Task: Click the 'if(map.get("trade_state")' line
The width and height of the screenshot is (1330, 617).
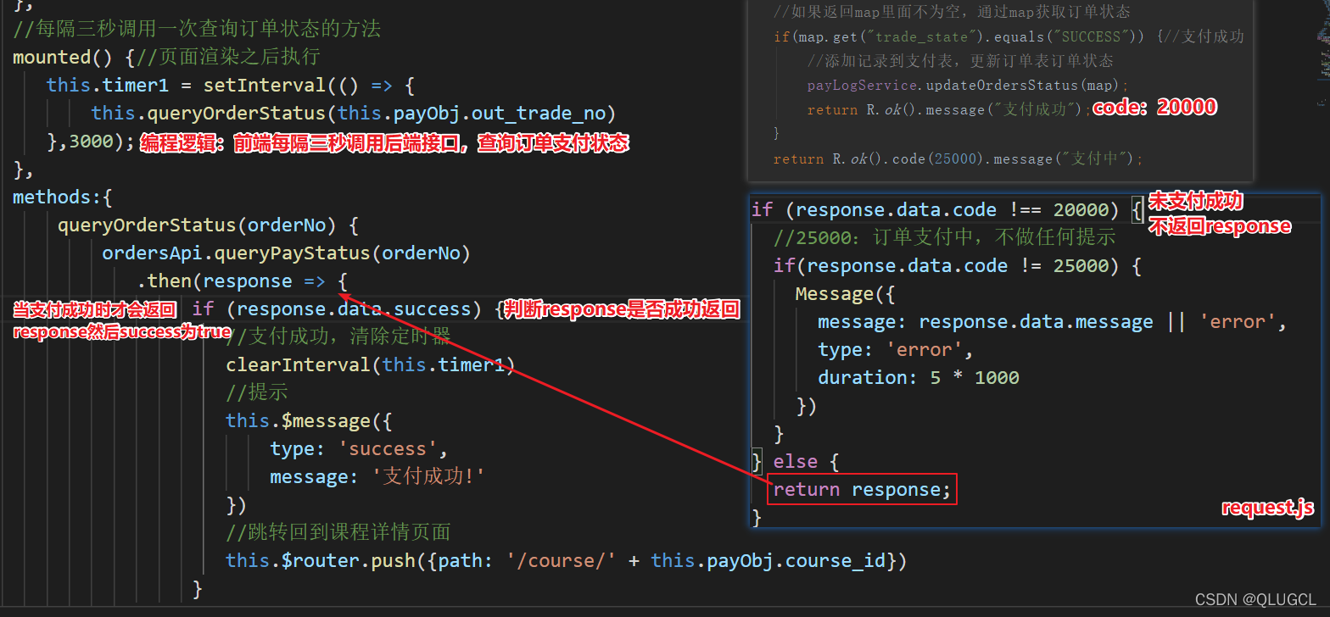Action: tap(1009, 36)
